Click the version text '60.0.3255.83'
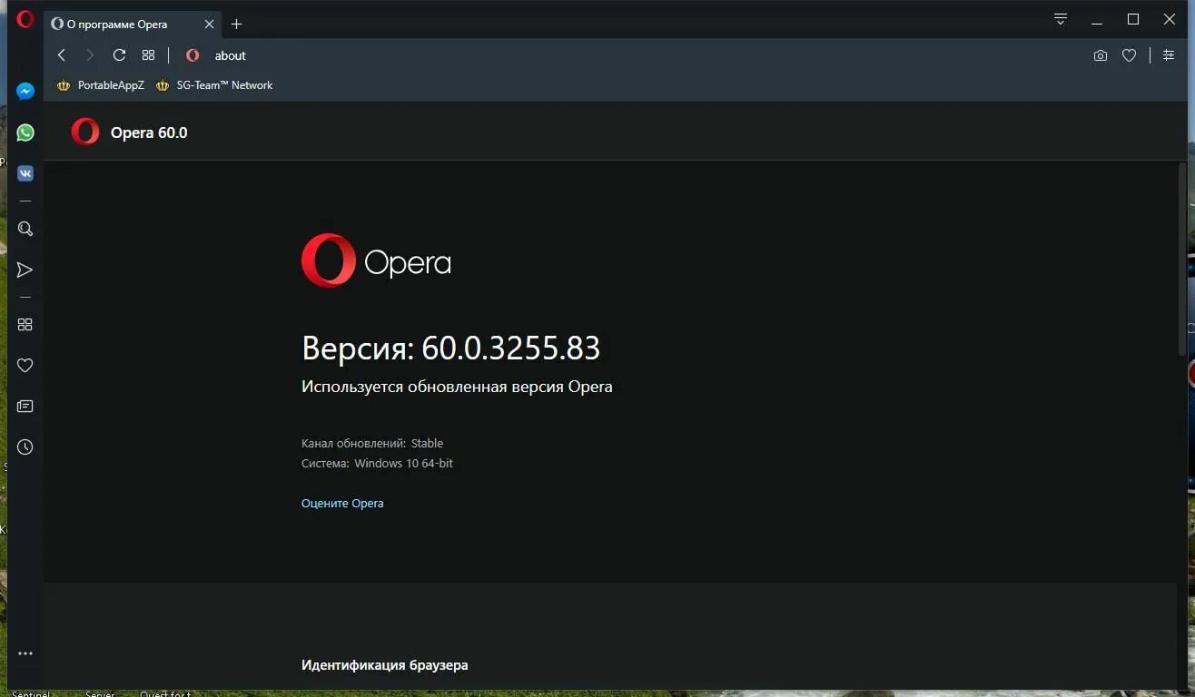Image resolution: width=1195 pixels, height=697 pixels. [x=511, y=348]
